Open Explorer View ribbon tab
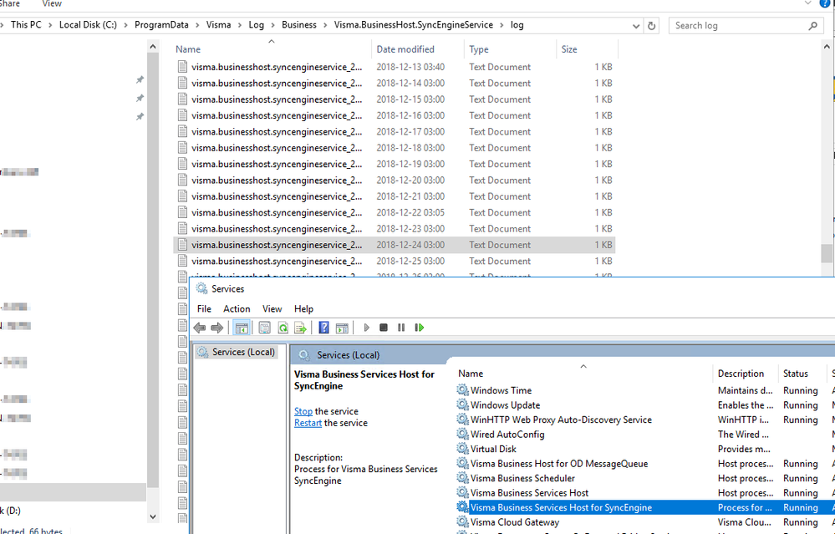 pyautogui.click(x=52, y=3)
